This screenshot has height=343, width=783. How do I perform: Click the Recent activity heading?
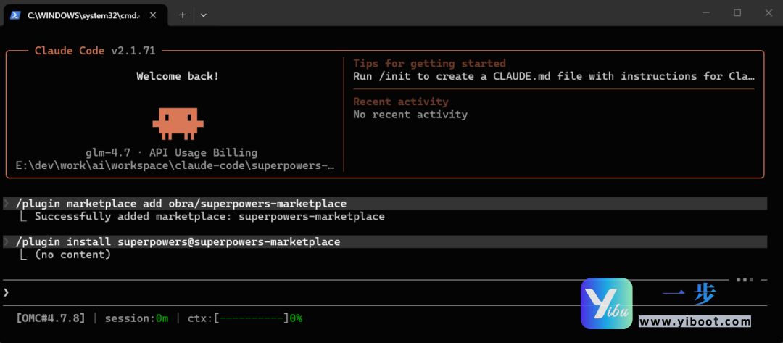point(400,102)
